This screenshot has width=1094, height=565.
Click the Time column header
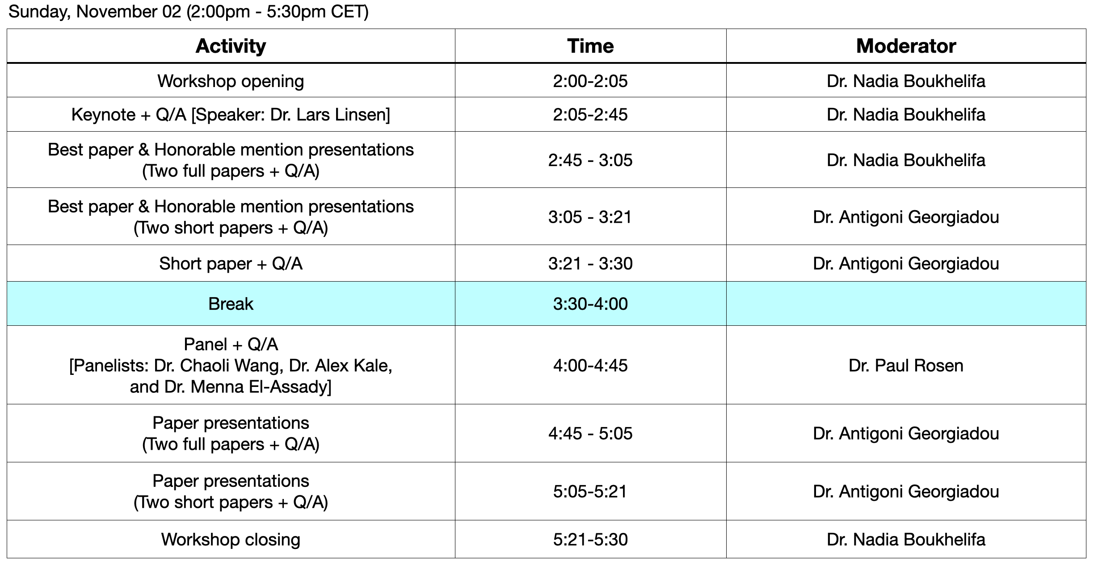coord(590,46)
